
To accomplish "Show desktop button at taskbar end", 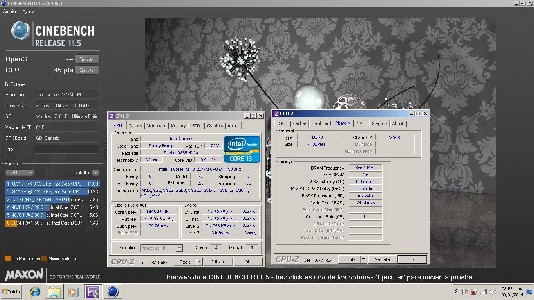I will 530,292.
